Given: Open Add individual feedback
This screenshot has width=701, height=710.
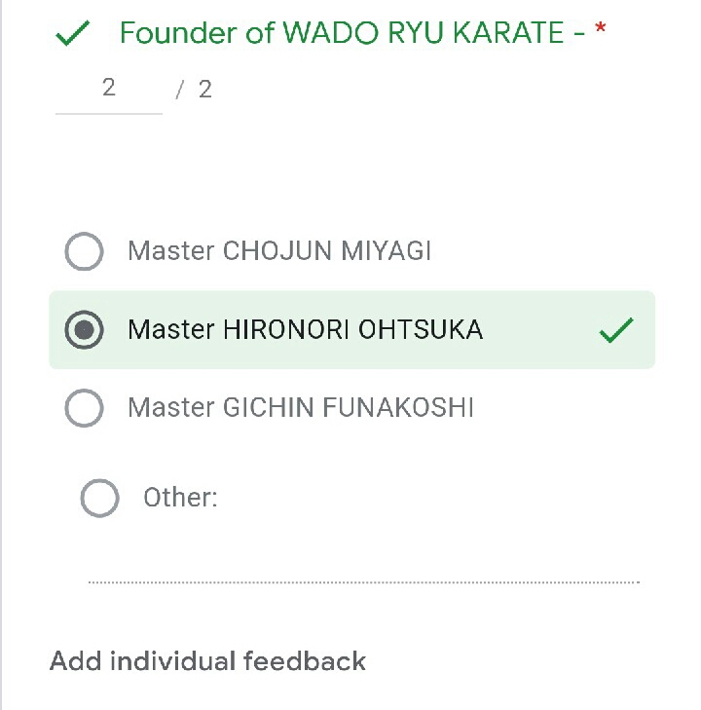Looking at the screenshot, I should [x=207, y=661].
